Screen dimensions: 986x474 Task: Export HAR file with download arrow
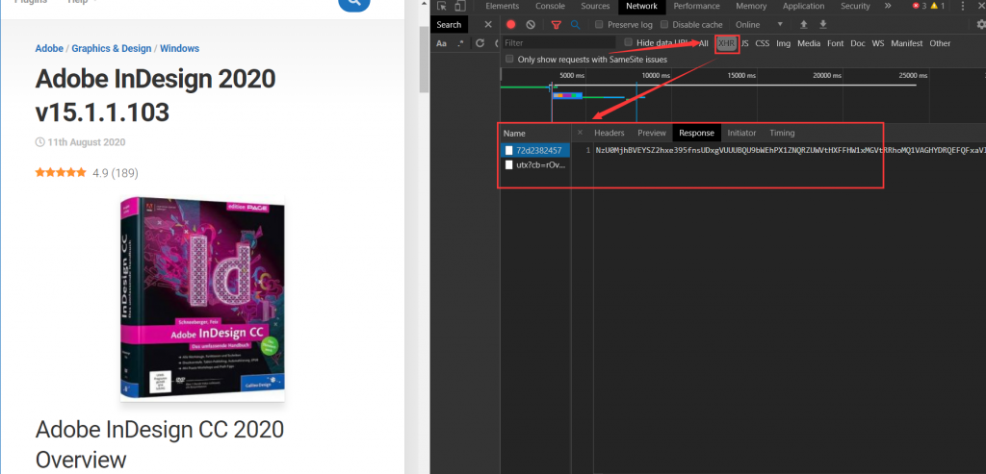tap(823, 24)
